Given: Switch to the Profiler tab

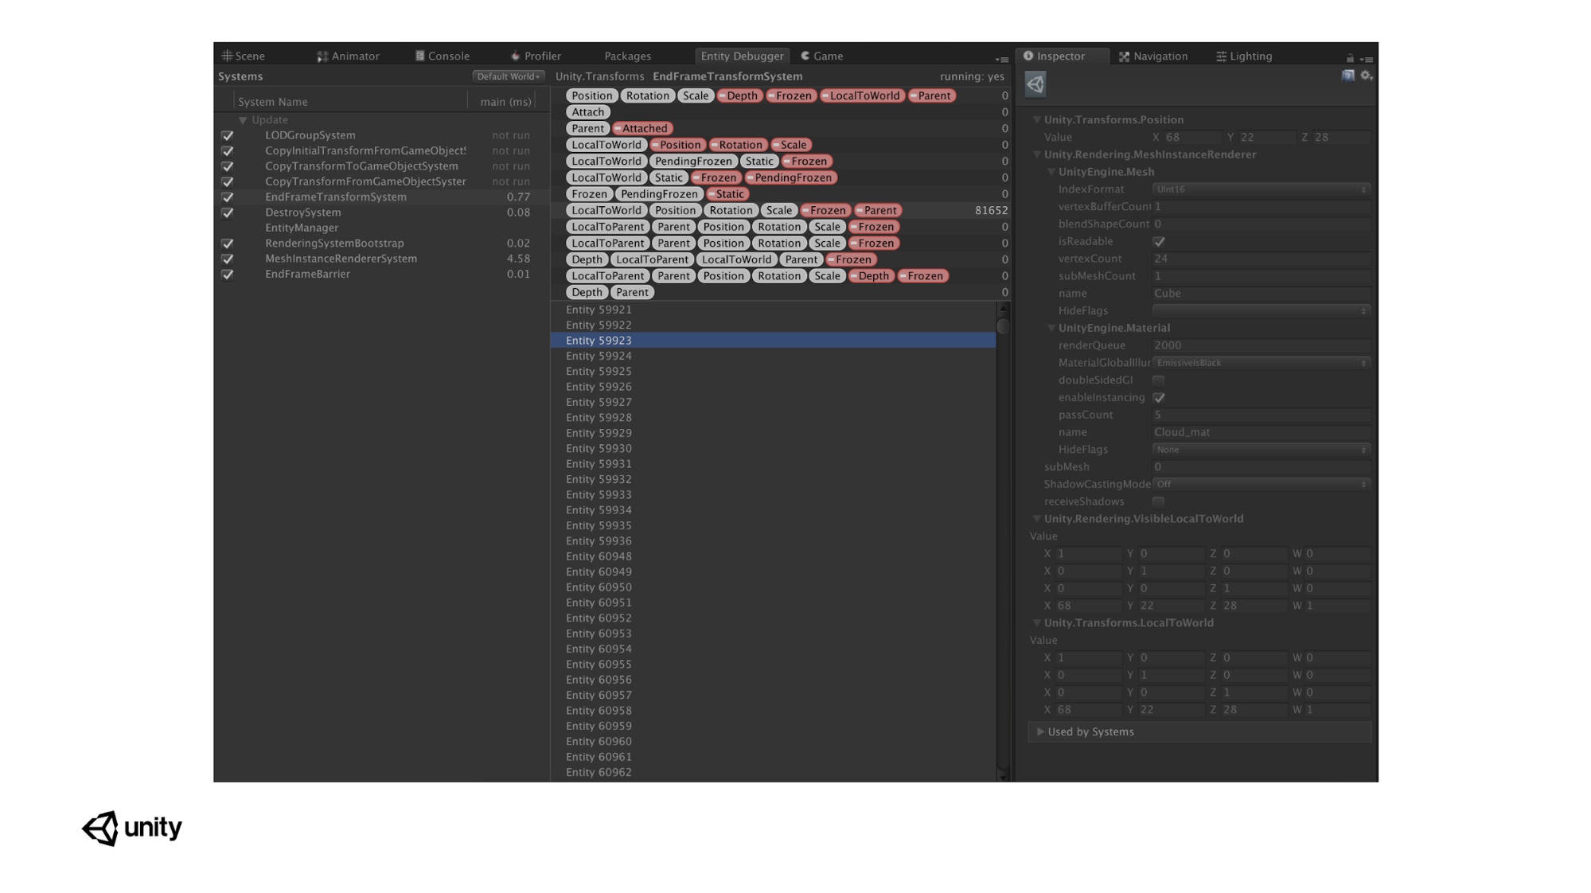Looking at the screenshot, I should 536,57.
